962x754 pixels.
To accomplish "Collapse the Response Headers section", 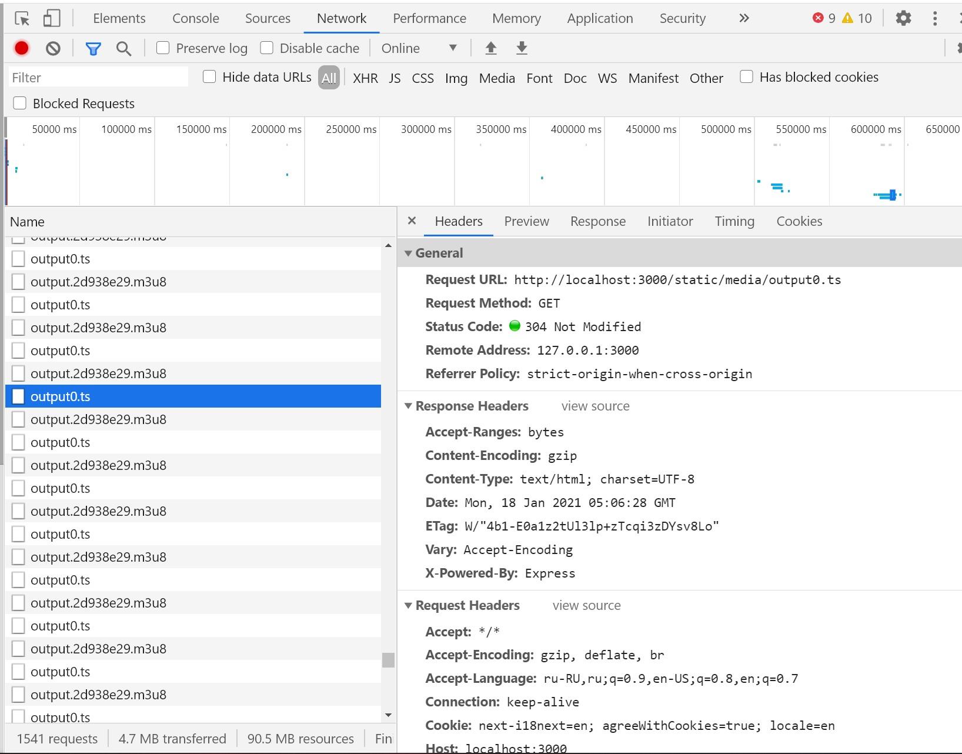I will pos(408,406).
